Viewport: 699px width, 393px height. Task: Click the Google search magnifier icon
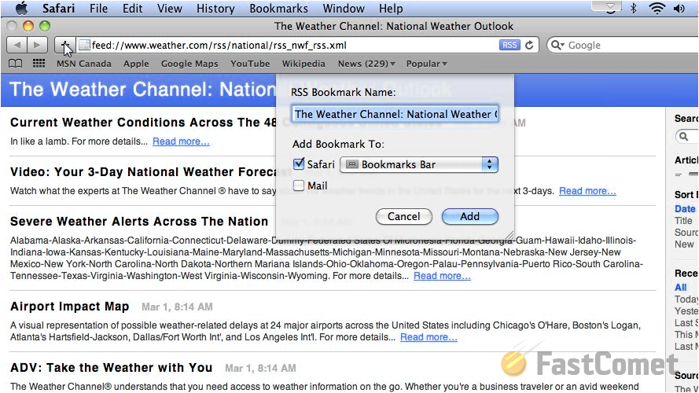tap(557, 45)
